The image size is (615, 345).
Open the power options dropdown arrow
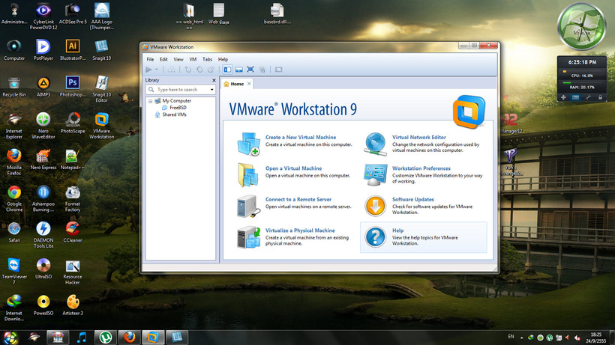coord(157,70)
